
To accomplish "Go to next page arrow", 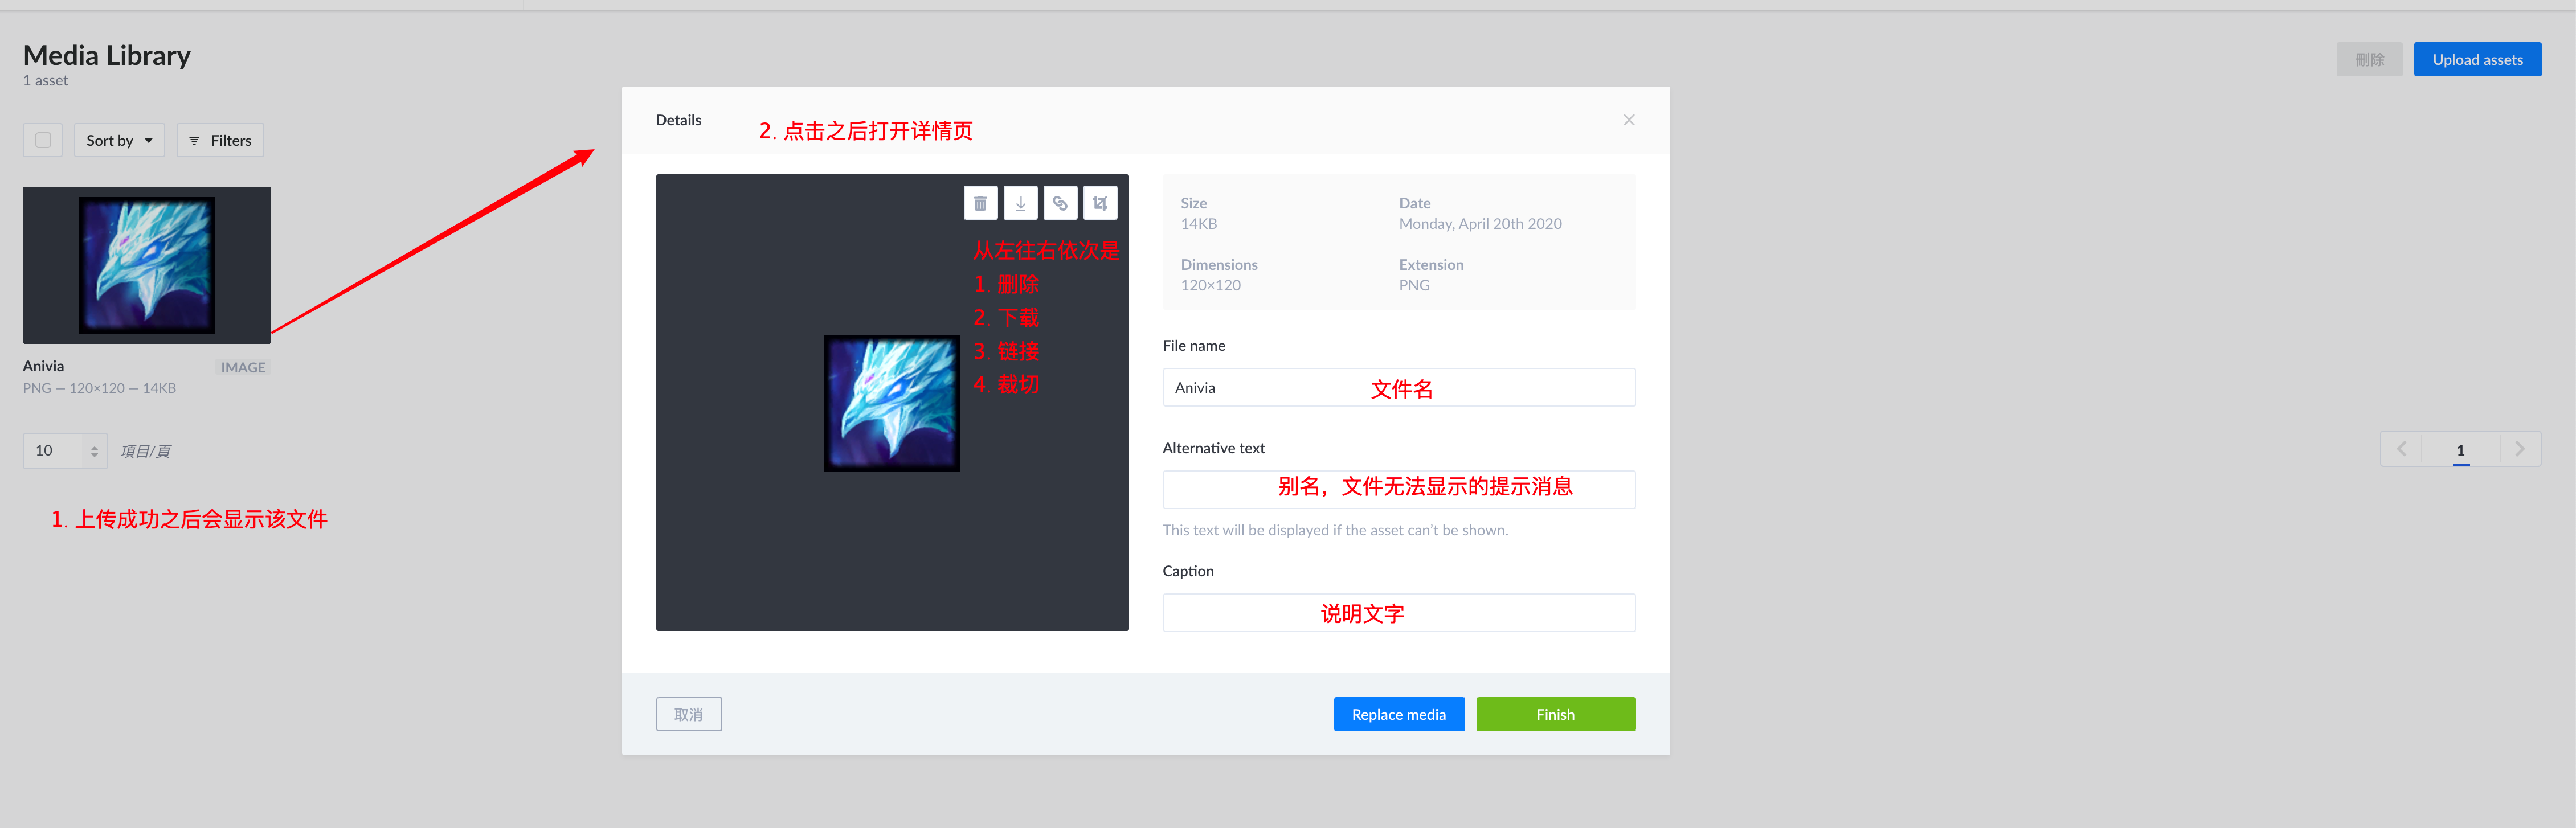I will (x=2519, y=449).
